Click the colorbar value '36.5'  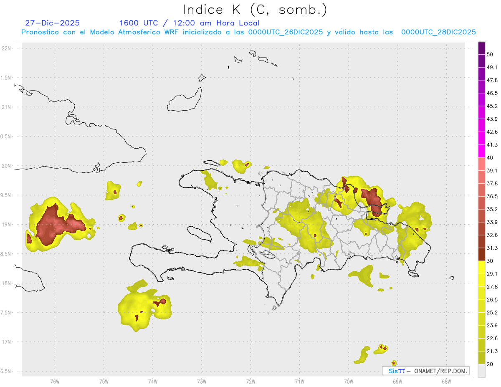tap(492, 196)
